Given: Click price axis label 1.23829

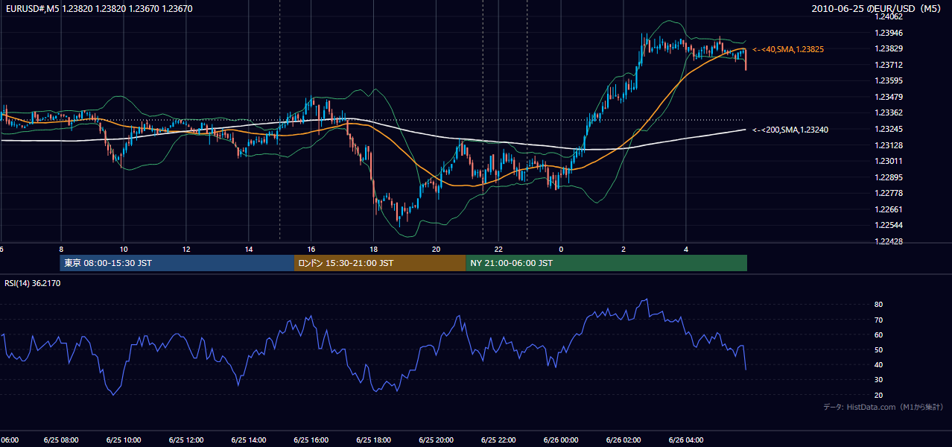Looking at the screenshot, I should click(x=889, y=48).
